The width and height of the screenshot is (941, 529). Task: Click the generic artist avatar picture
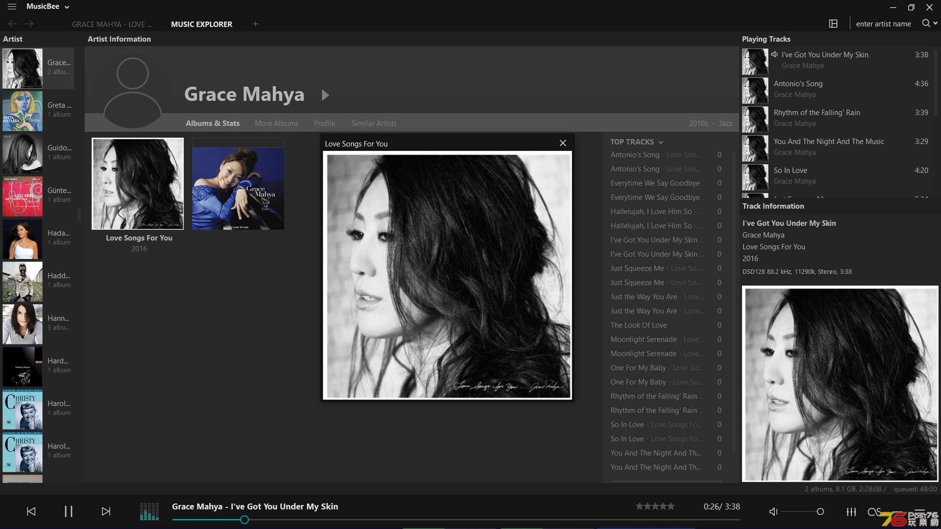click(x=133, y=92)
